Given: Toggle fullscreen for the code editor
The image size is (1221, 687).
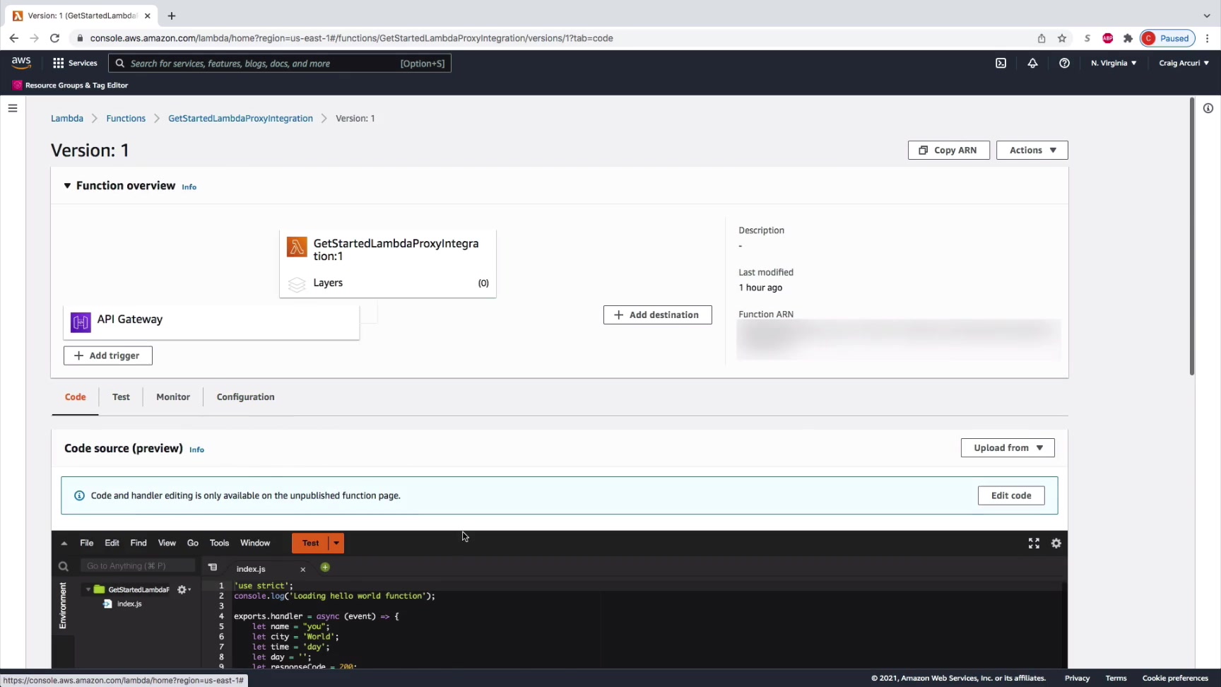Looking at the screenshot, I should tap(1034, 543).
